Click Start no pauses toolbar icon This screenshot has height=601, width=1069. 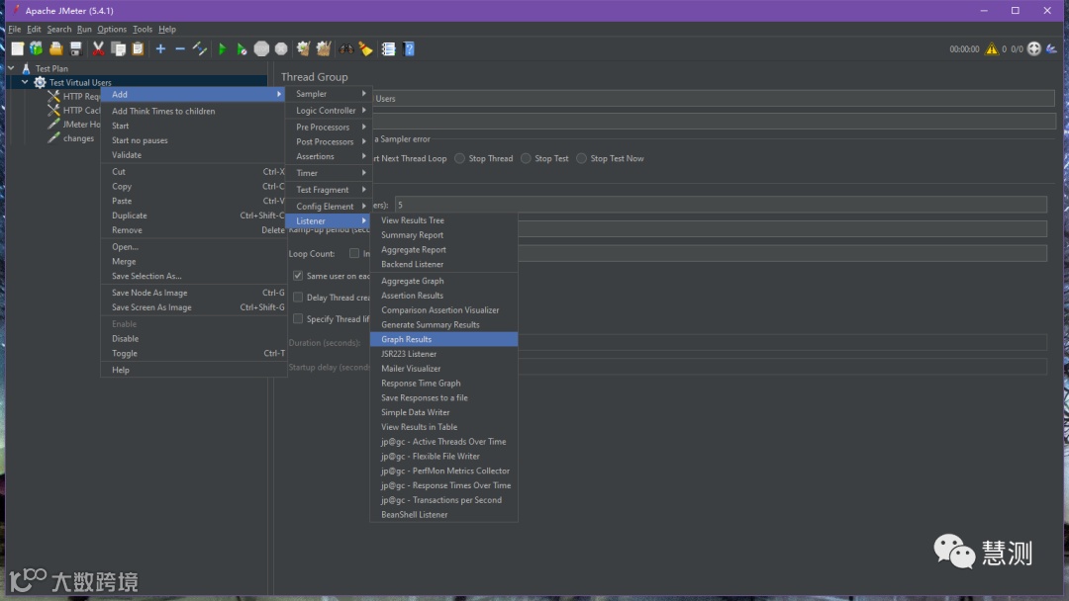242,48
